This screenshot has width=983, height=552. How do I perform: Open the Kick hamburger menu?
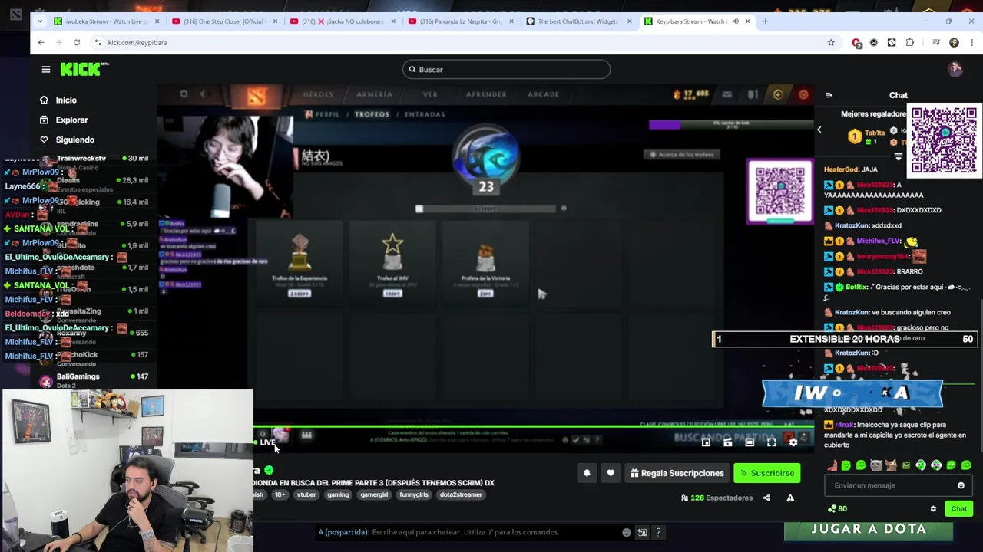pos(46,70)
